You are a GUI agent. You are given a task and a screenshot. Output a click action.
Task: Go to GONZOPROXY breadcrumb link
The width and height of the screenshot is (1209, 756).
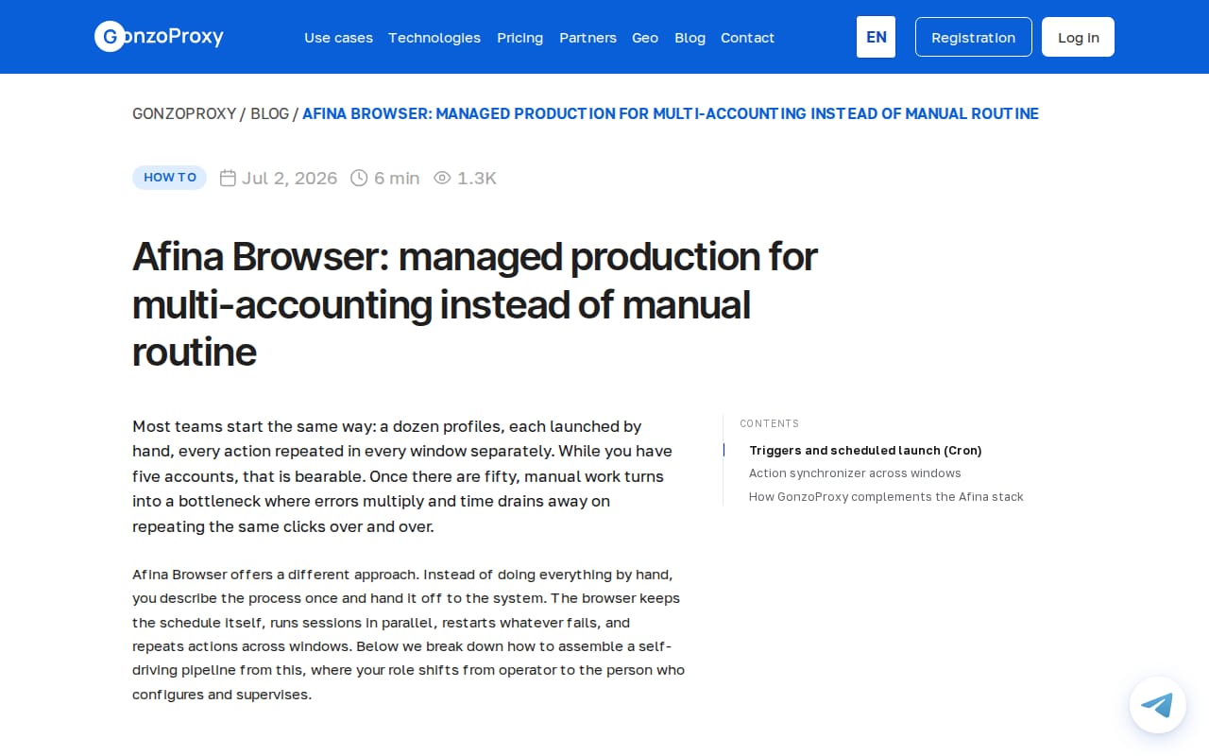(184, 113)
